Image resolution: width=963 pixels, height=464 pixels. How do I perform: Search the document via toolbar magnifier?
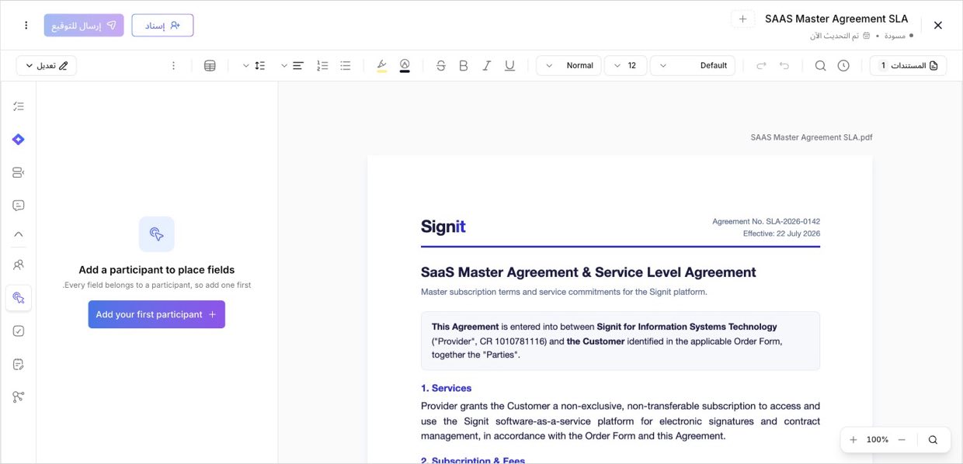[x=820, y=66]
